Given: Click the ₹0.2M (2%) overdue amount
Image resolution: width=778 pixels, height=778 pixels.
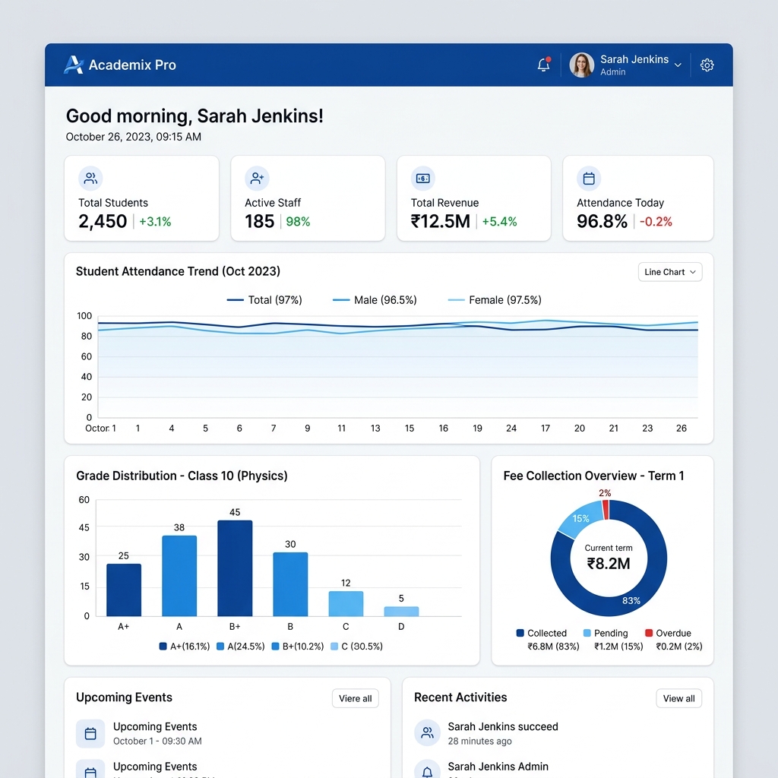Looking at the screenshot, I should pyautogui.click(x=679, y=647).
